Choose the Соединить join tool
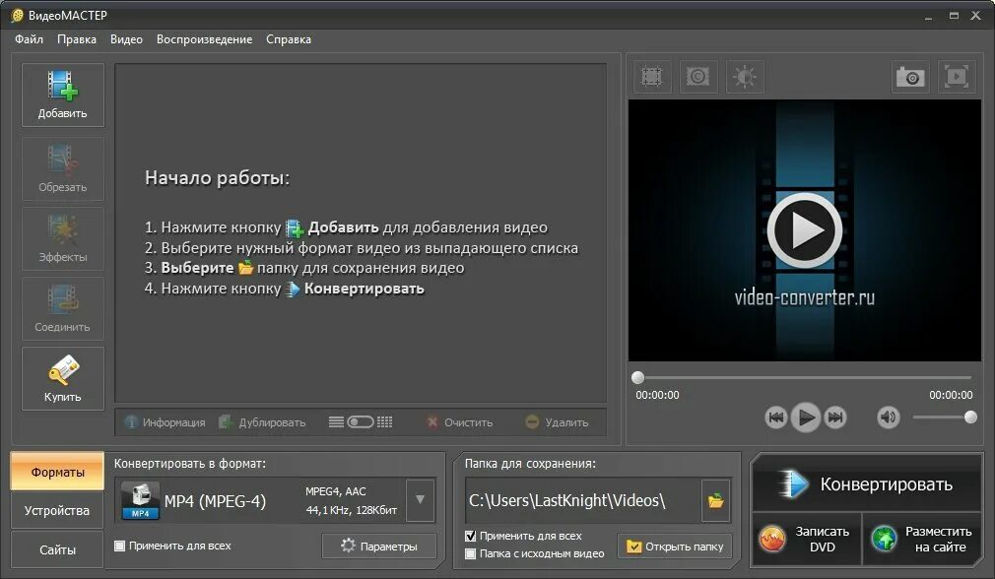Viewport: 995px width, 579px height. point(63,309)
